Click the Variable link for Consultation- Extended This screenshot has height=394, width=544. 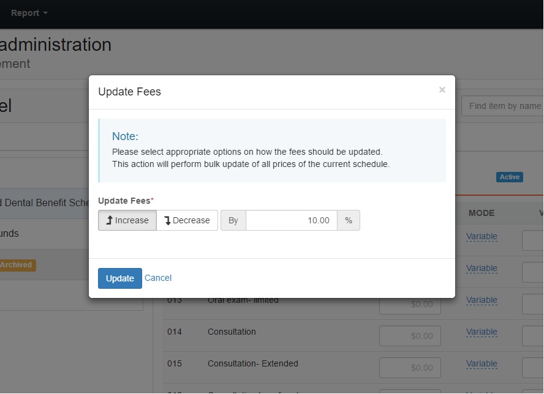coord(482,363)
